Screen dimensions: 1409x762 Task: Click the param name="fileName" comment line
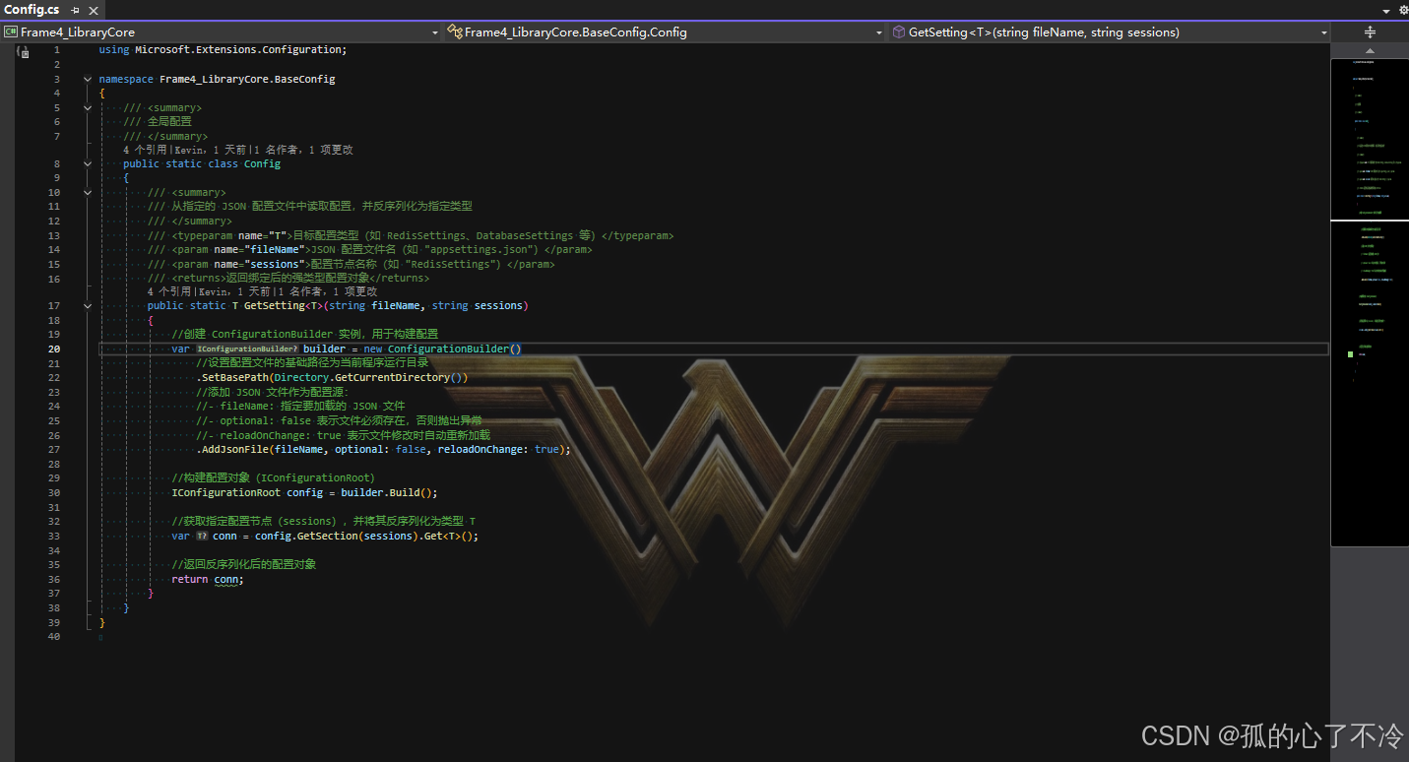(370, 250)
